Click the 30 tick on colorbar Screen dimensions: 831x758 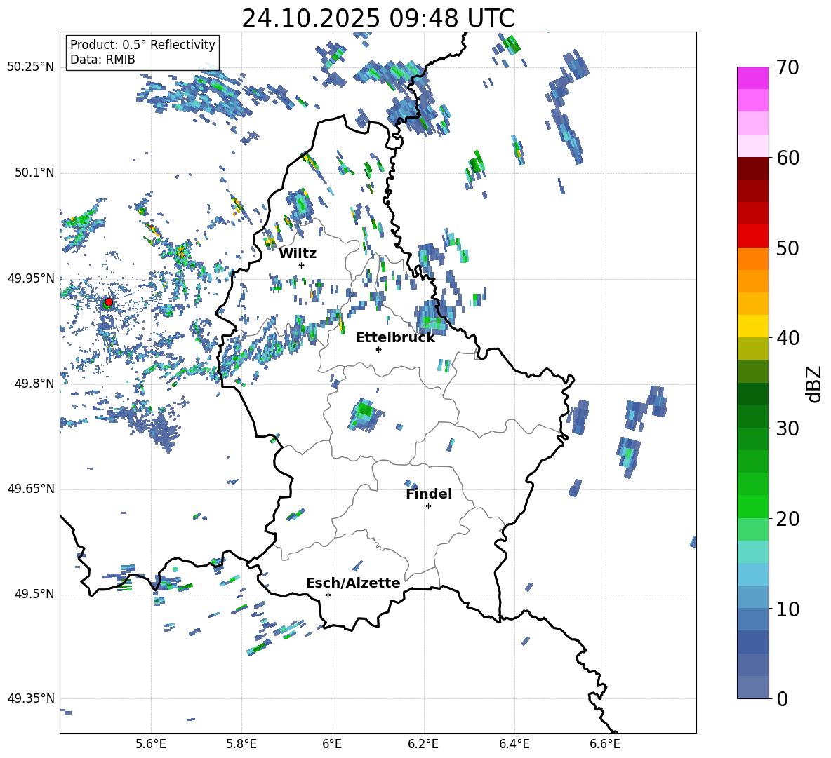pos(787,428)
